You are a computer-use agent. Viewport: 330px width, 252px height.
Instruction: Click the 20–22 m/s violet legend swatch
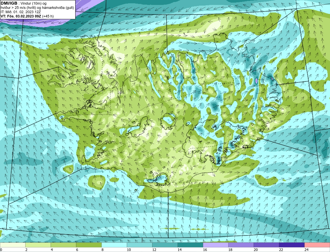pos(266,245)
